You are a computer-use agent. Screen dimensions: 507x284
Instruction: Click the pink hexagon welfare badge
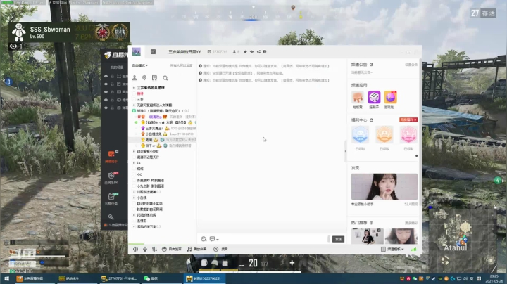(x=408, y=134)
